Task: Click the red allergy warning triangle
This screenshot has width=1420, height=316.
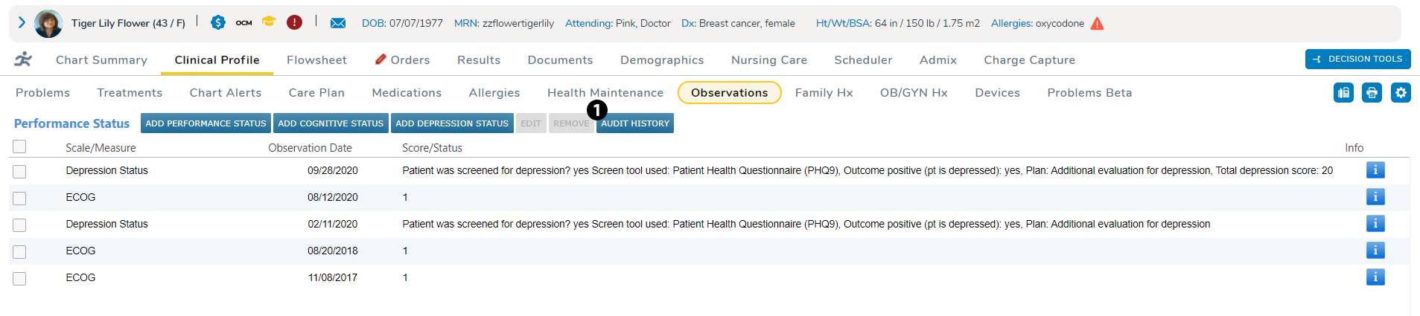Action: tap(1097, 24)
